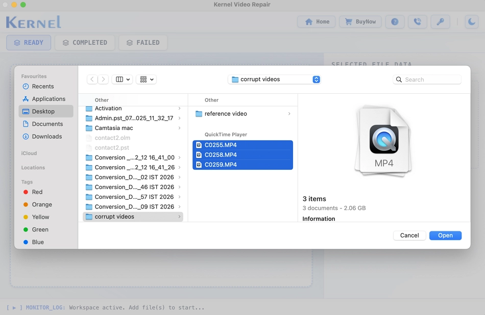Open the column view mode dropdown
Screen dimensions: 485x315
[123, 80]
